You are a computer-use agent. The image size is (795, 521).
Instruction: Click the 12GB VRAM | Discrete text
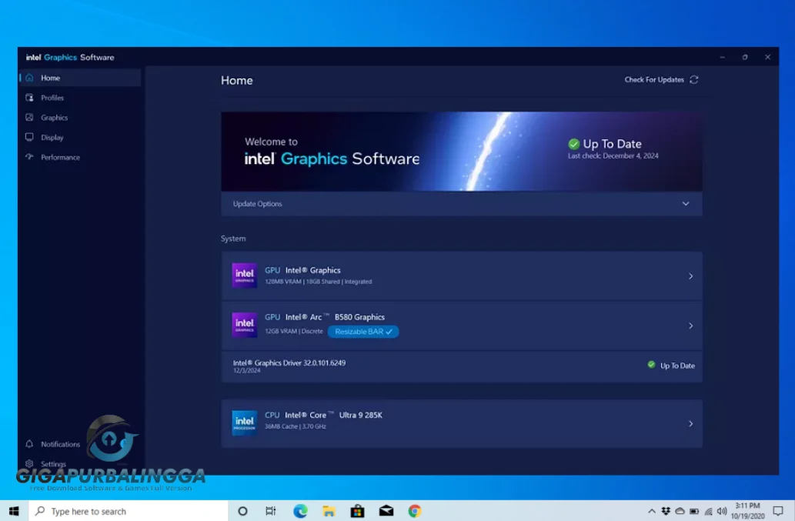(293, 331)
